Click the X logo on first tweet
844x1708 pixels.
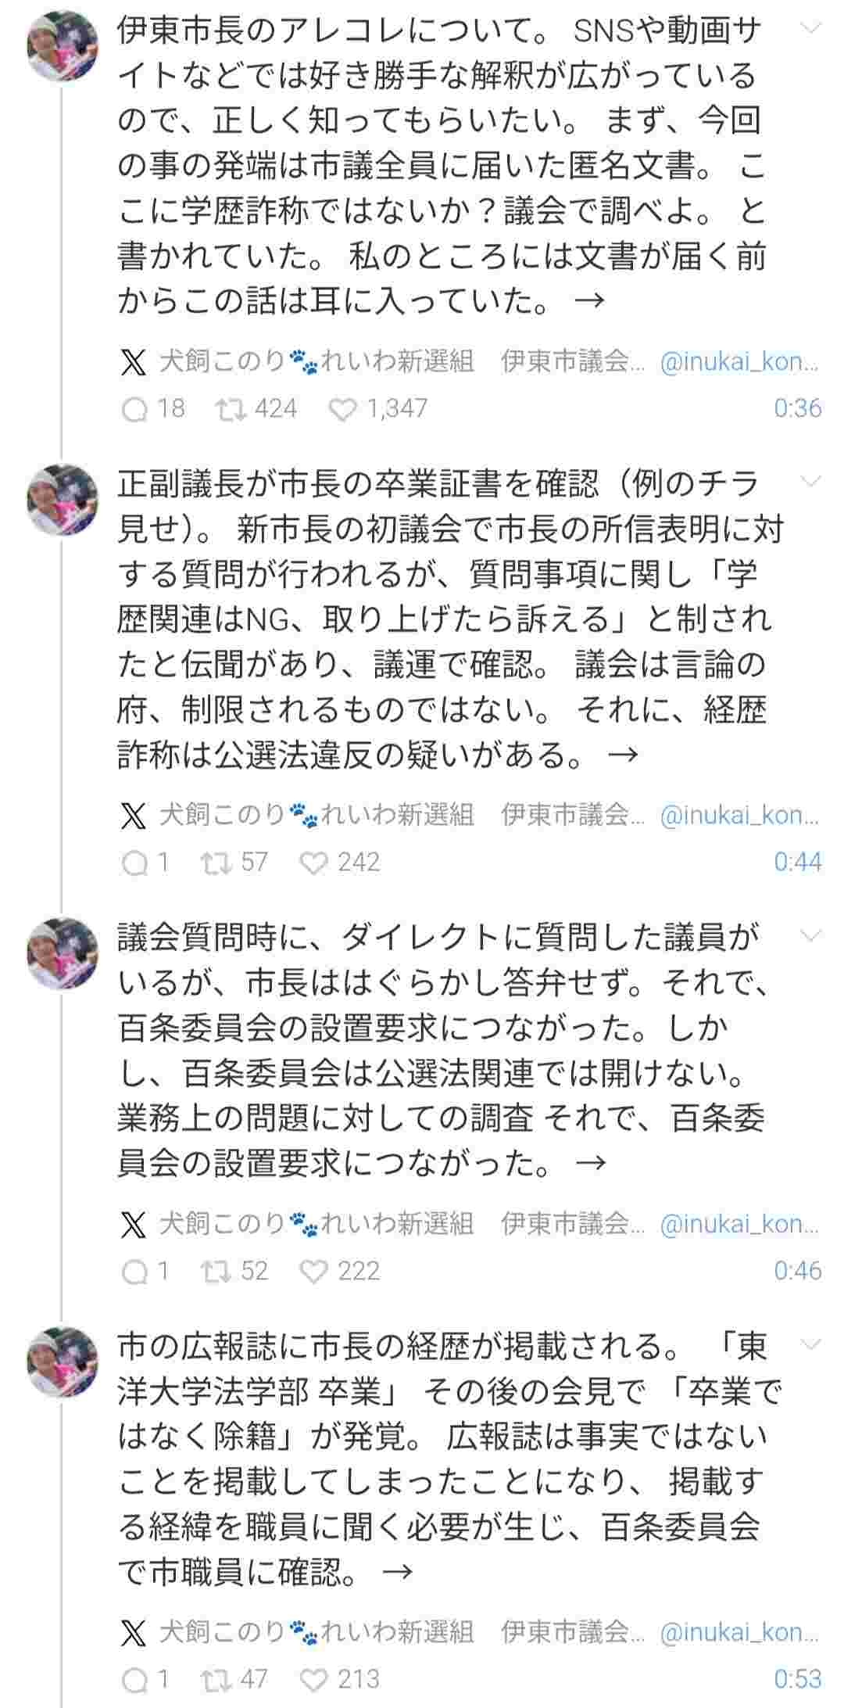click(134, 363)
